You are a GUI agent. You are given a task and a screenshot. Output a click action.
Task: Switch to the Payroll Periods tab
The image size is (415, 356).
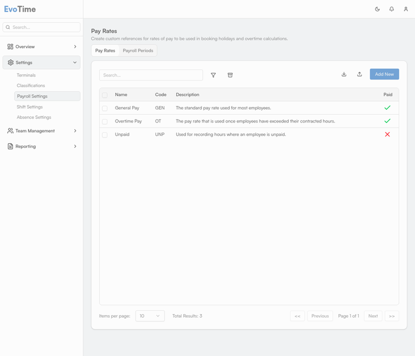pos(138,51)
